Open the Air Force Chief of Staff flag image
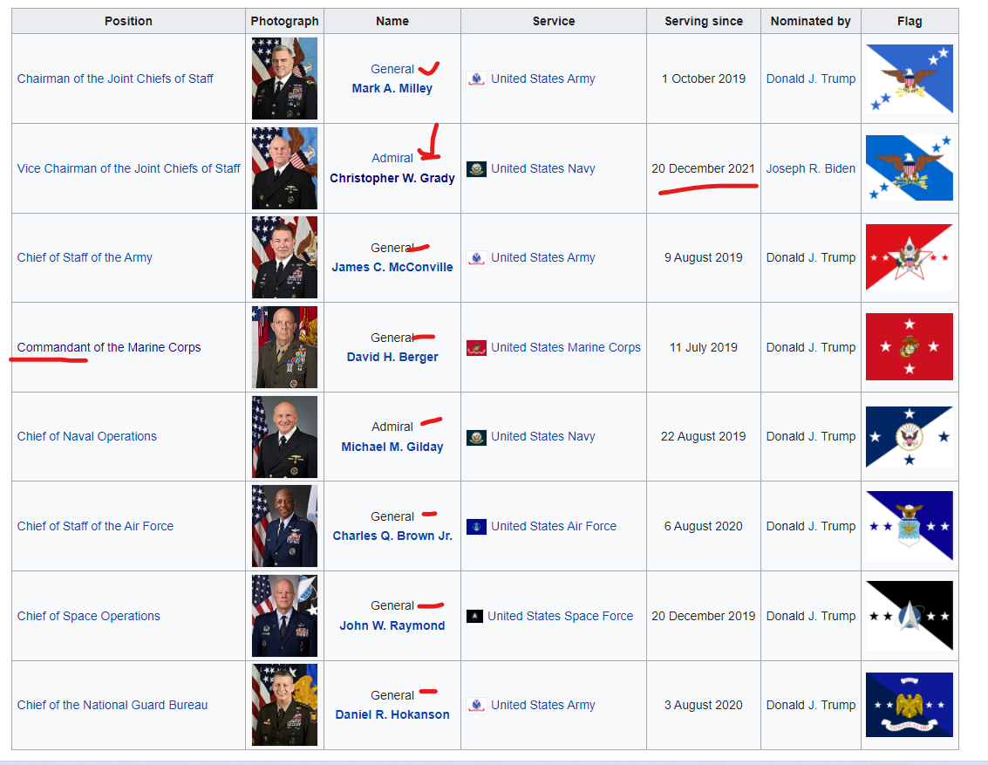 coord(910,526)
